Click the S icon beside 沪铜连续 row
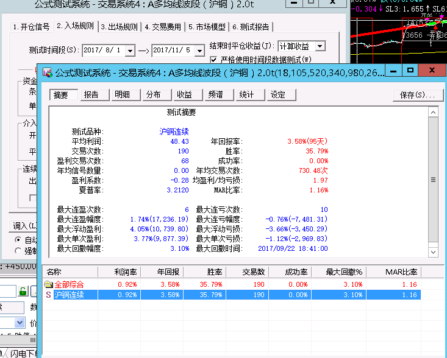The width and height of the screenshot is (447, 358). point(48,295)
